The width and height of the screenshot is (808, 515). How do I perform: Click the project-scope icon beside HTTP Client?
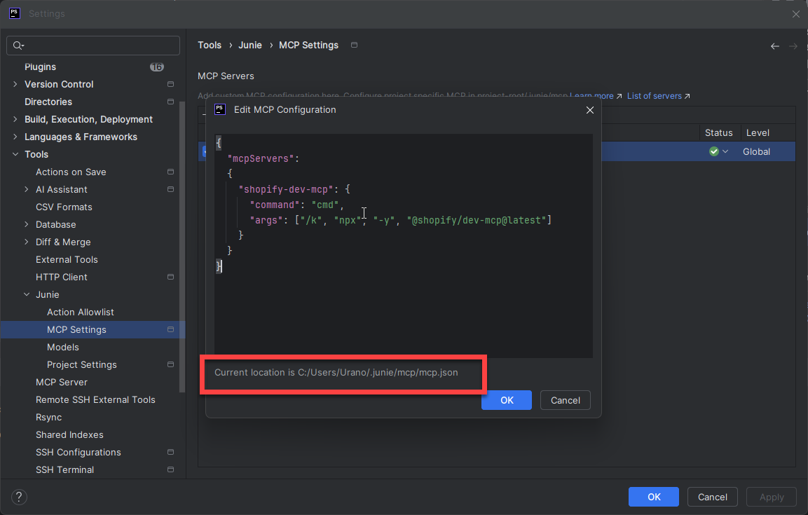(x=170, y=277)
